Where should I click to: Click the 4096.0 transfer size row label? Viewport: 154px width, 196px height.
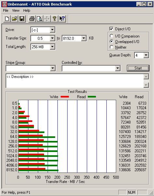pos(12,165)
